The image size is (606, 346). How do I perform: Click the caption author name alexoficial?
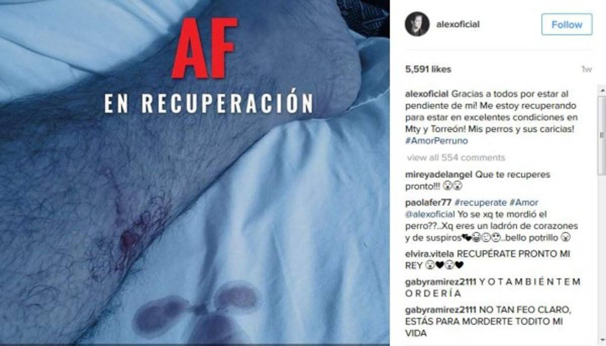427,94
